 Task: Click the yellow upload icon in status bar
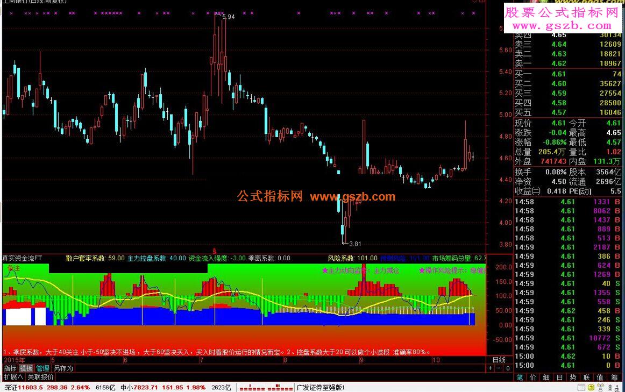pos(591,387)
